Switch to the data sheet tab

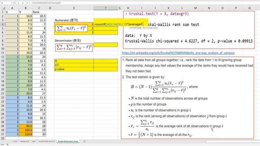(x=34, y=142)
